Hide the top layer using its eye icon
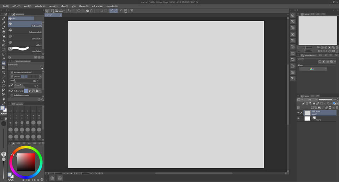The width and height of the screenshot is (339, 182). tap(298, 113)
